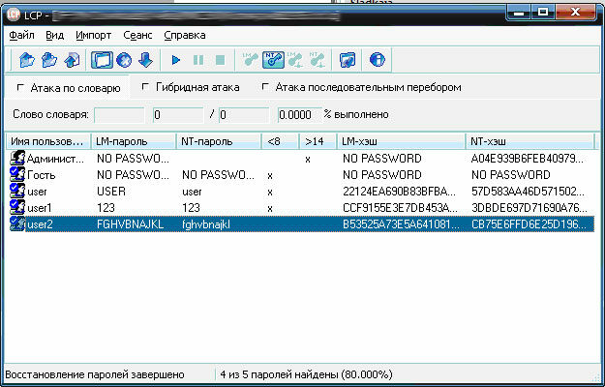
Task: Open the options settings toolbar icon
Action: 348,60
